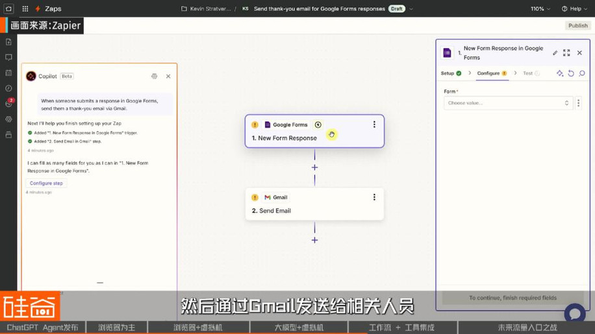Open Copilot panel settings icon
Screen dimensions: 595x334
[x=154, y=77]
